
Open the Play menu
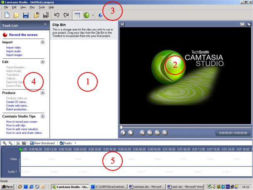click(x=32, y=7)
